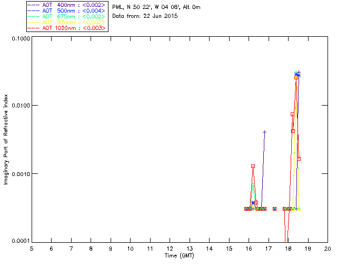337x269 pixels.
Task: Click the Imaginary Part of Refractive Index label
Action: pos(6,139)
